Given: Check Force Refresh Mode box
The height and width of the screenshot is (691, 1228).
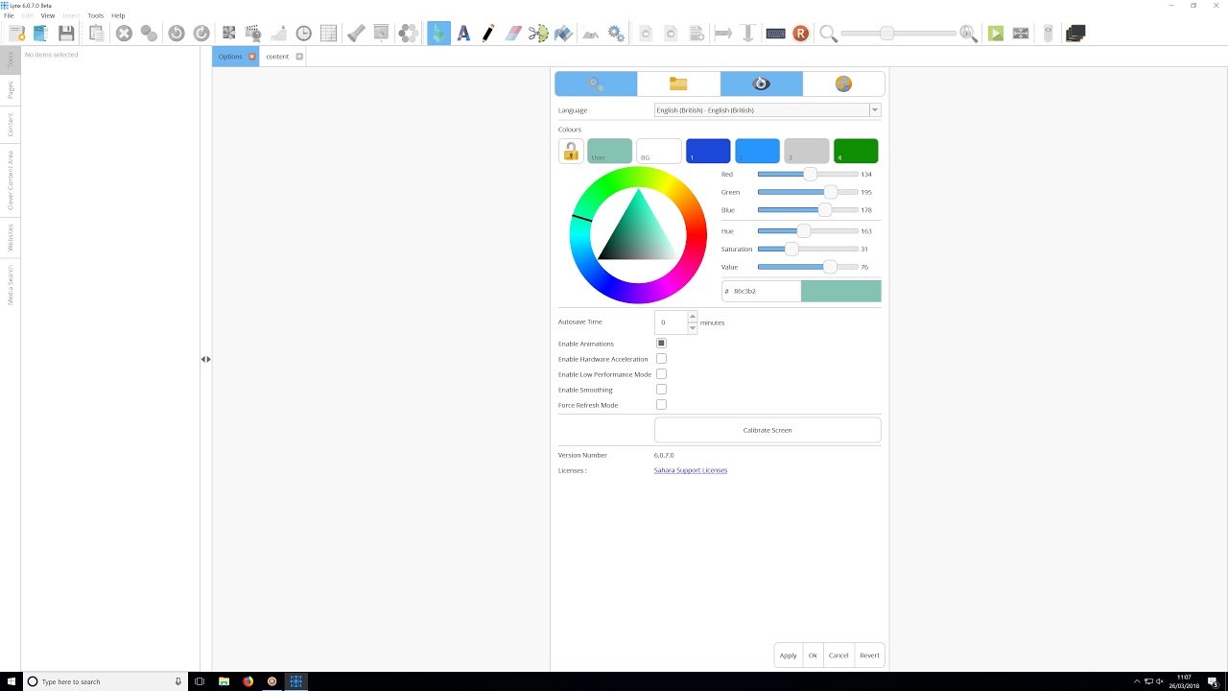Looking at the screenshot, I should click(661, 405).
